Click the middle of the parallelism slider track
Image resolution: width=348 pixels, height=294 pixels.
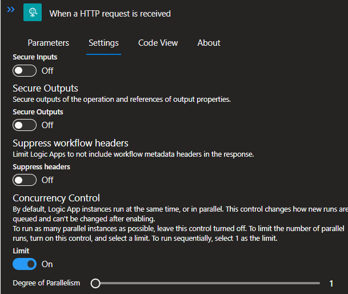click(207, 283)
